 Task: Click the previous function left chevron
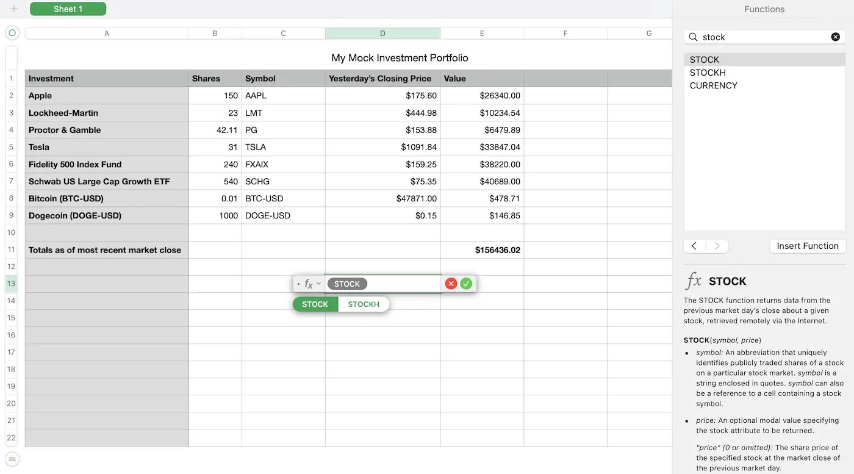694,246
